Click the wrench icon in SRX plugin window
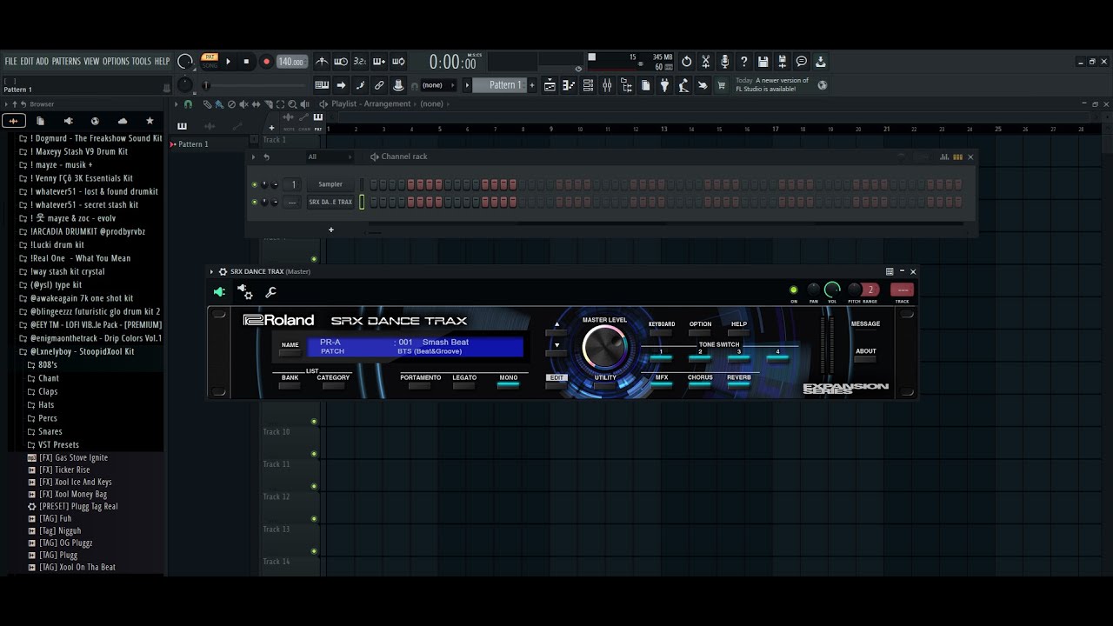 [270, 292]
